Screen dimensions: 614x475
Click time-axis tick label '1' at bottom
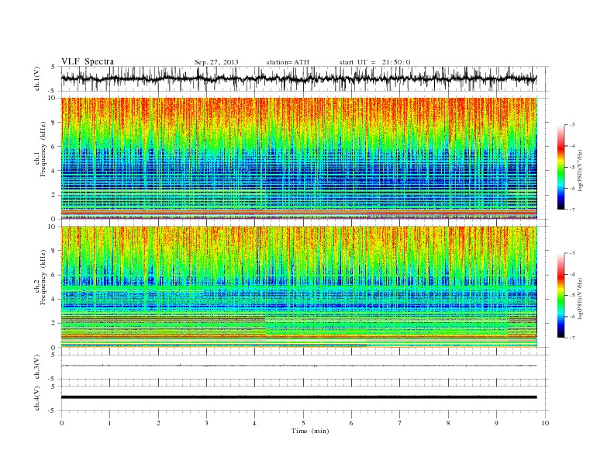[x=109, y=423]
